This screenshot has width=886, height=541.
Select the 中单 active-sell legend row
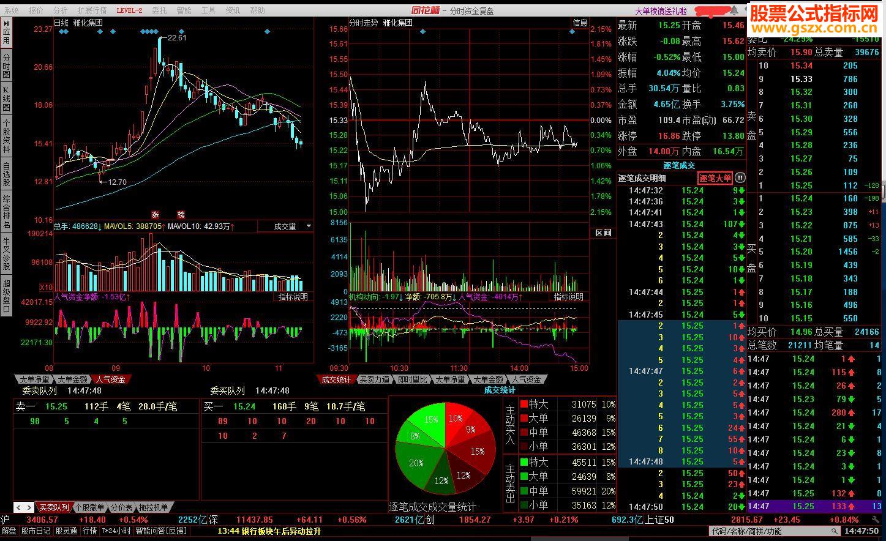pos(568,491)
